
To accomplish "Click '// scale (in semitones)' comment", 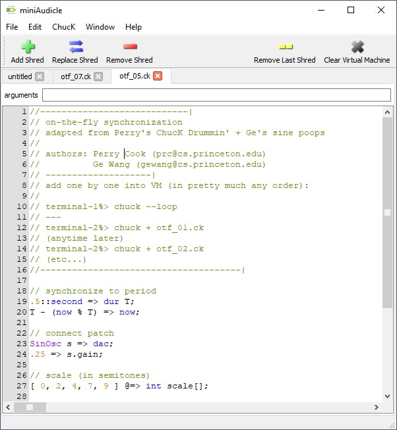I will click(x=90, y=375).
